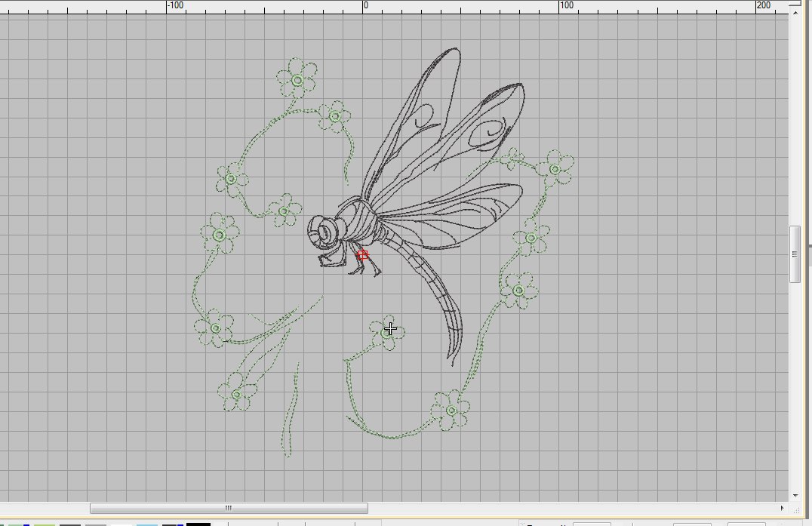Click the horizontal scrollbar thumb
Image resolution: width=812 pixels, height=526 pixels.
pos(229,508)
